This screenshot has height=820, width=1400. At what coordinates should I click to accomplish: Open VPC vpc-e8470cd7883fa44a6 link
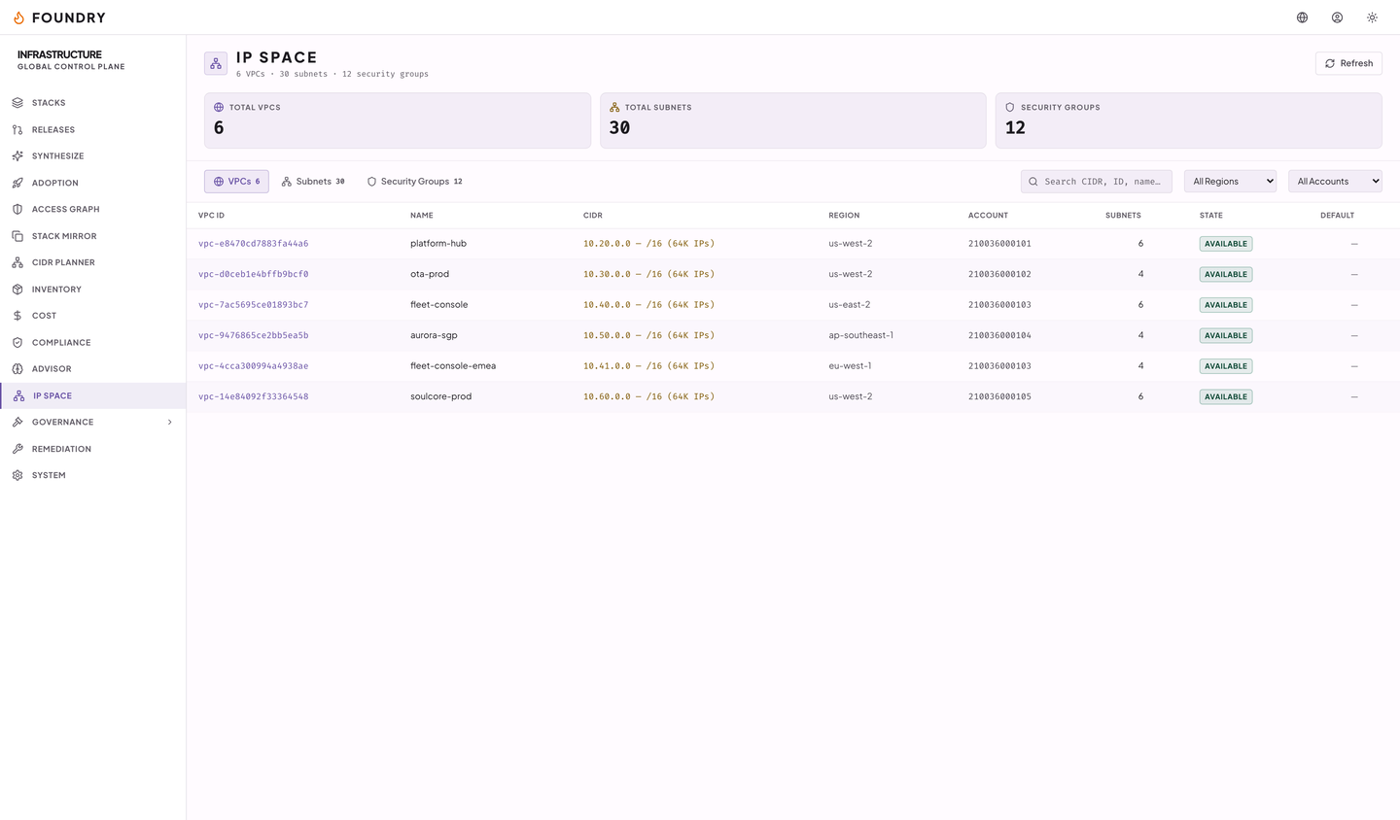(x=253, y=244)
